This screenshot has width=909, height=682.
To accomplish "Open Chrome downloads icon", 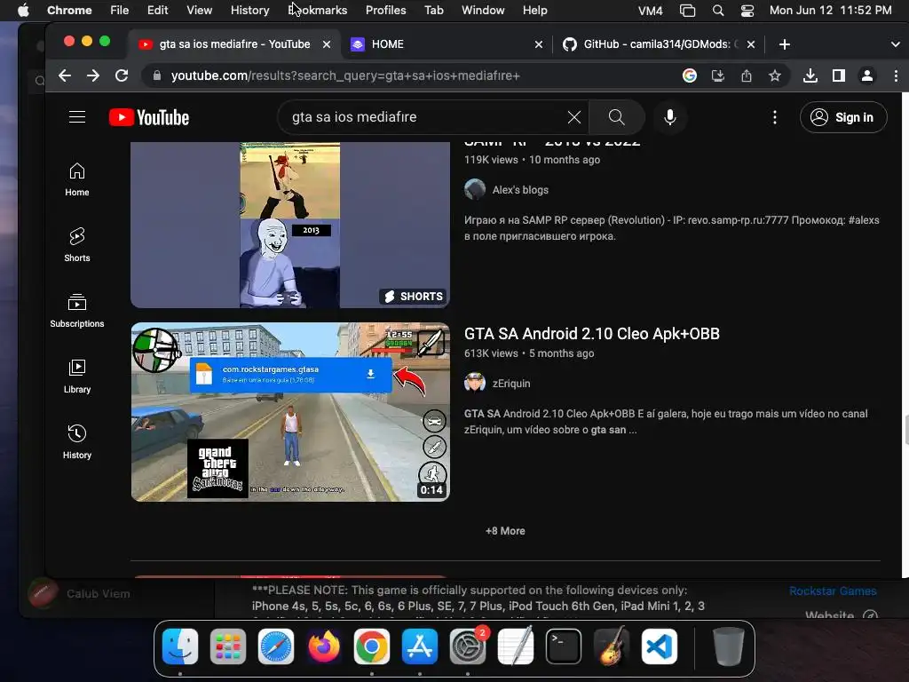I will 810,75.
